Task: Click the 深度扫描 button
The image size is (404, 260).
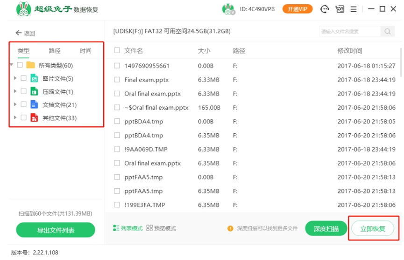Action: coord(326,229)
